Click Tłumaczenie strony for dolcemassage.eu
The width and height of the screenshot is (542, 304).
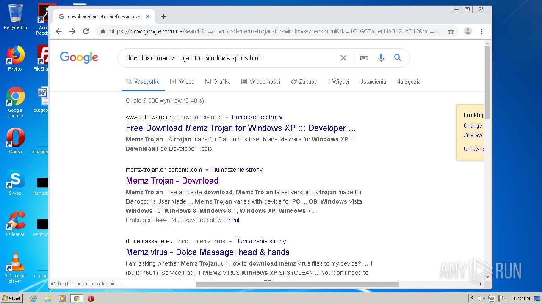coord(260,241)
